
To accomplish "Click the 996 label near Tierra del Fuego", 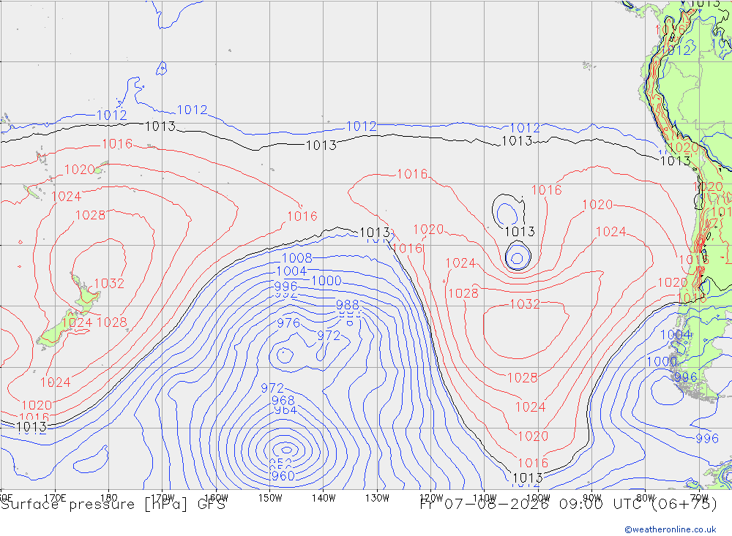I will (685, 377).
